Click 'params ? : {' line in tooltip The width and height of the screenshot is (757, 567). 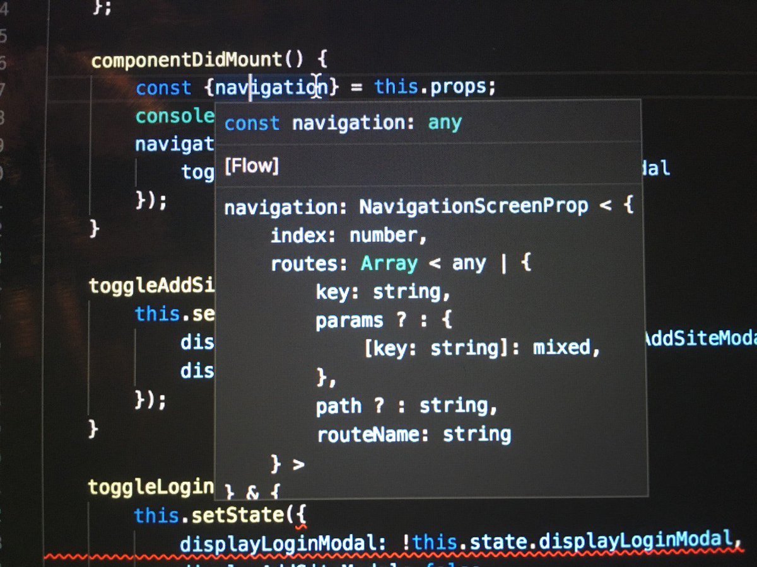(x=384, y=321)
